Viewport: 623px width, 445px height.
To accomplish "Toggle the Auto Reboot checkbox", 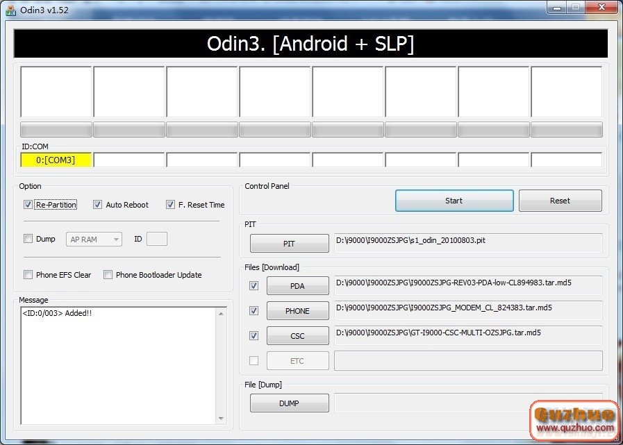I will [x=97, y=205].
